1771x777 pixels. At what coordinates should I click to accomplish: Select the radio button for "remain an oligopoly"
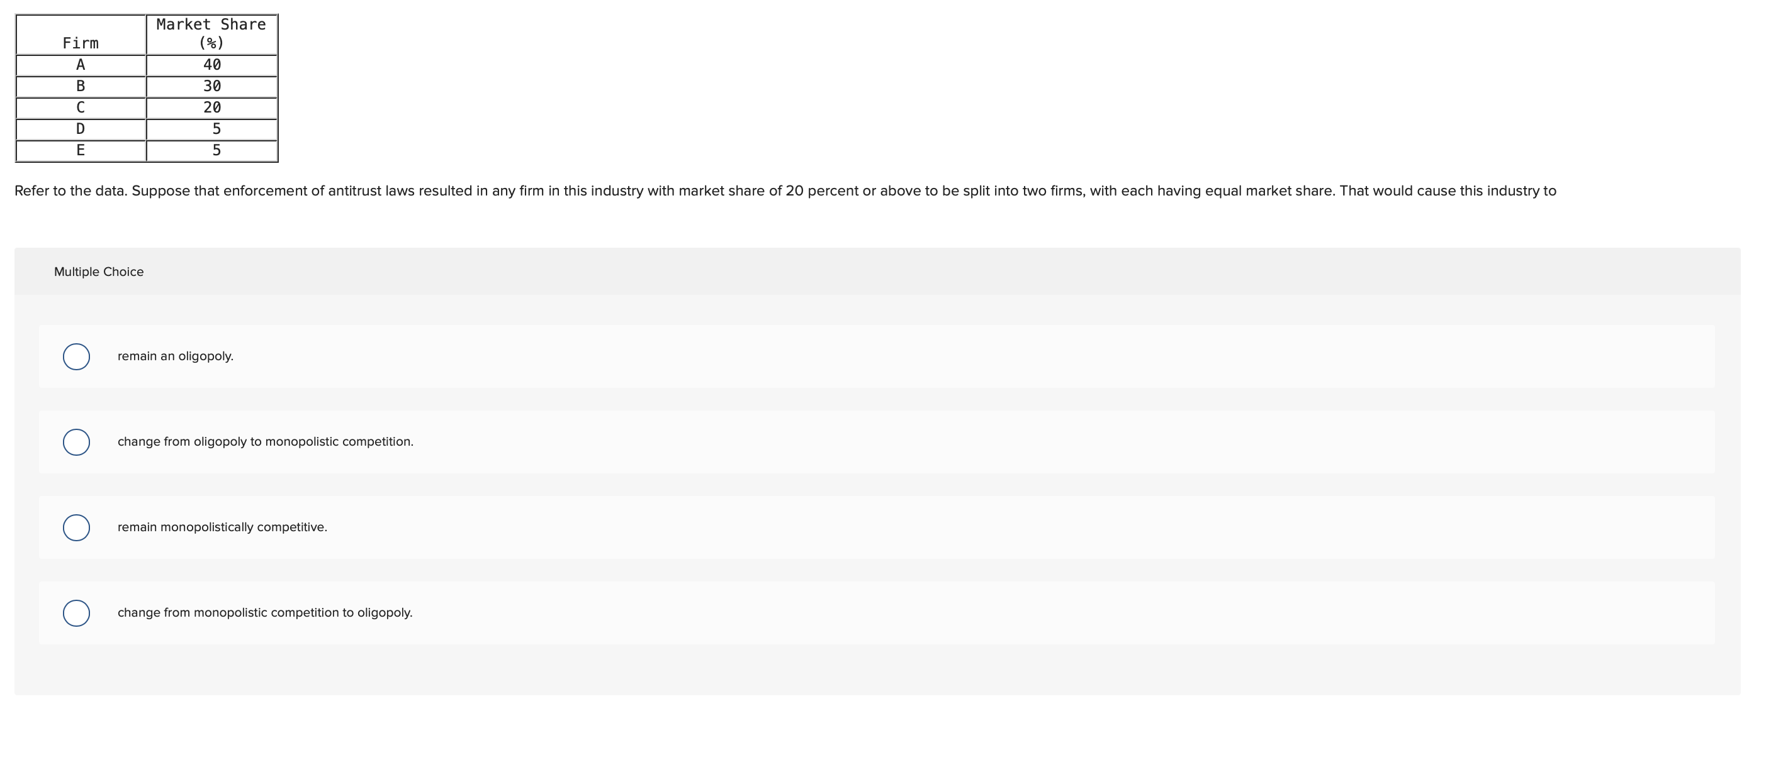click(x=77, y=356)
